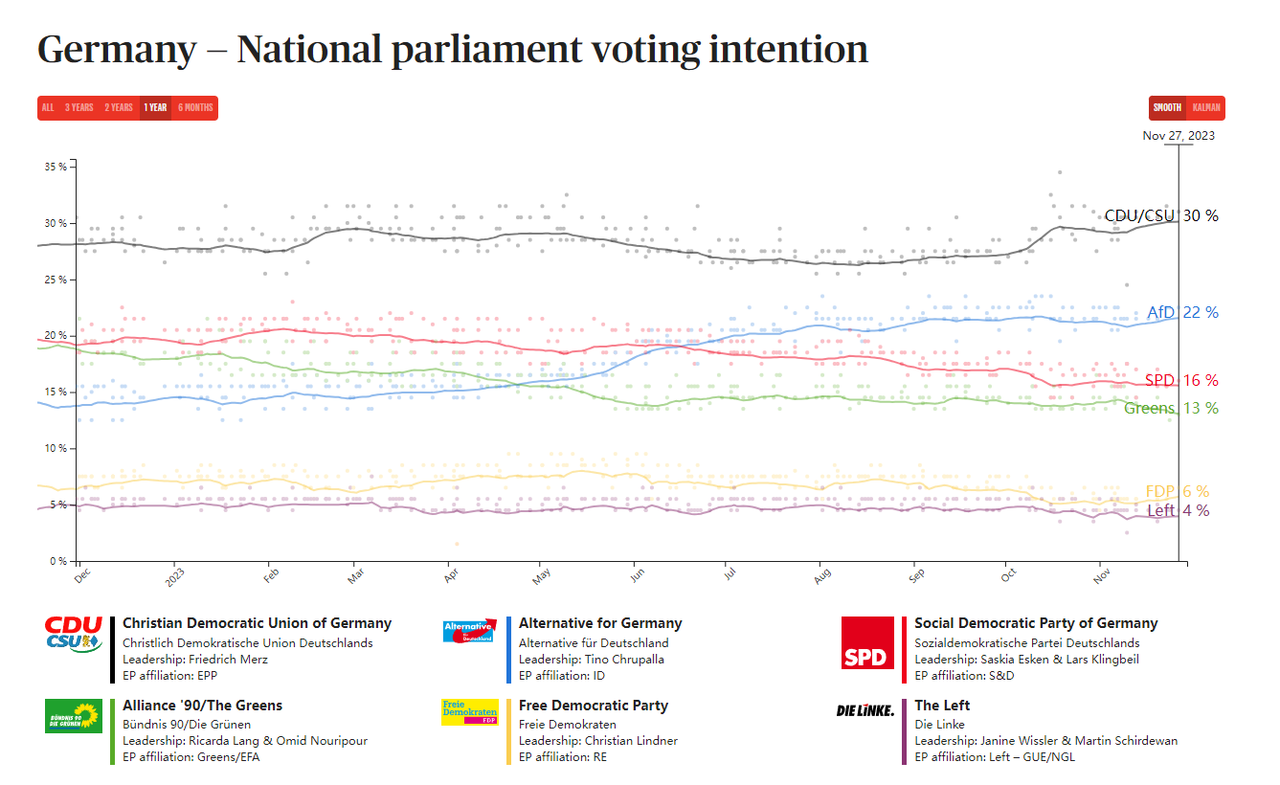Open Alliance '90/The Greens heading
This screenshot has width=1280, height=785.
[202, 706]
